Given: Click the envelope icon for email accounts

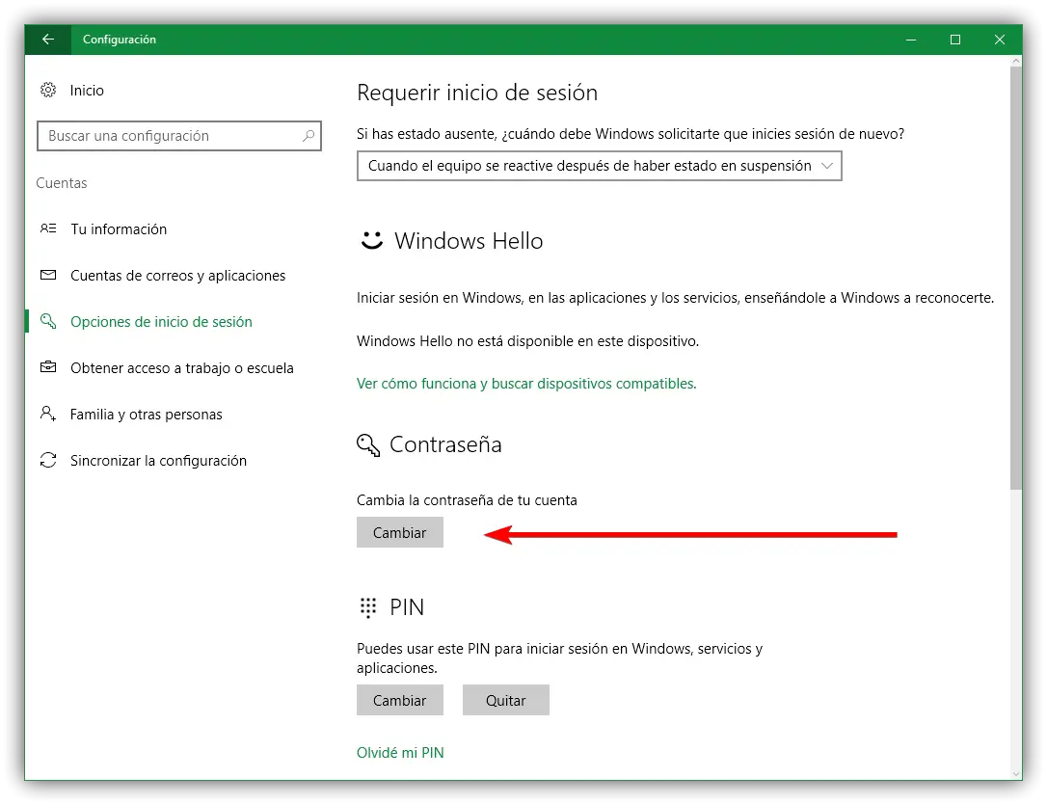Looking at the screenshot, I should 48,275.
